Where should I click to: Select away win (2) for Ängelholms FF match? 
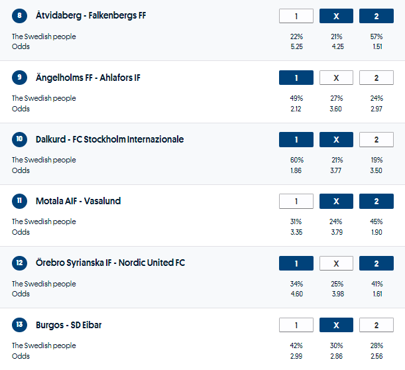tap(376, 78)
